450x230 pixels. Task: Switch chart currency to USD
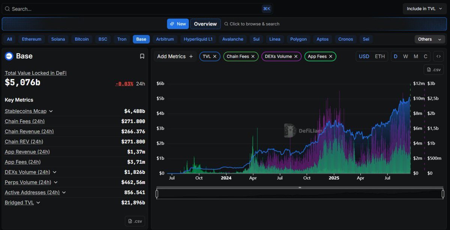click(x=364, y=56)
